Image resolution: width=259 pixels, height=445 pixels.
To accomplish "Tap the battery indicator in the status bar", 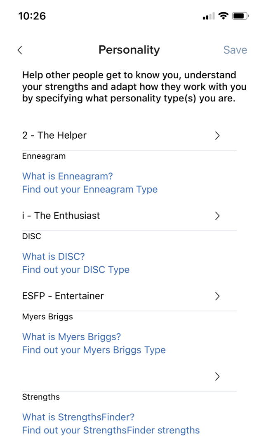I will pos(240,16).
